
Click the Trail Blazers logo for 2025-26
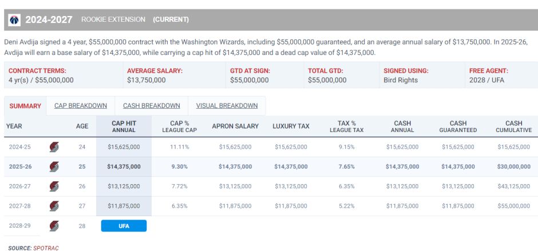(54, 167)
